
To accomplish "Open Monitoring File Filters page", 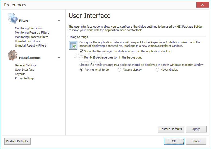I will [x=29, y=28].
